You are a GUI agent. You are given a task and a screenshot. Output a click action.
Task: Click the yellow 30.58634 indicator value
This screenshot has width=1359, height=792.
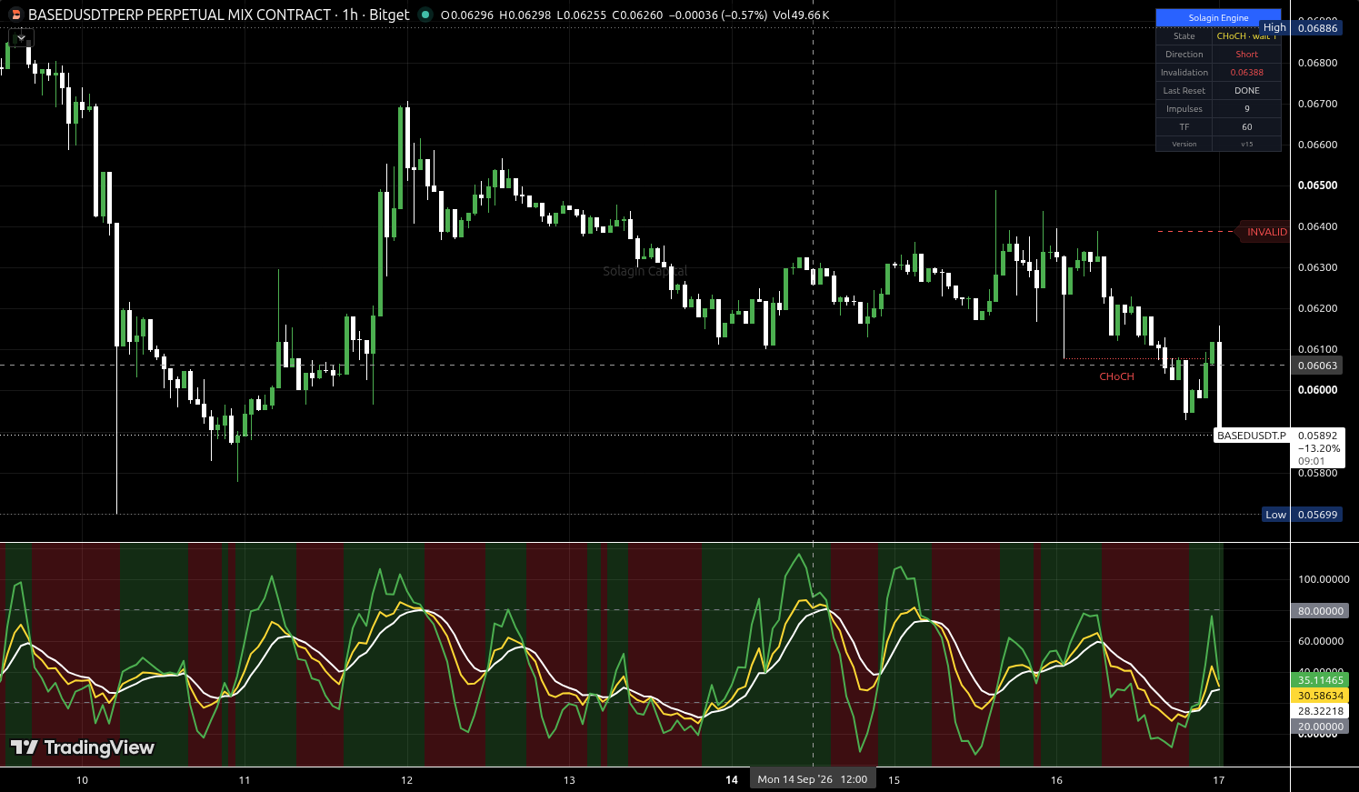(x=1320, y=696)
